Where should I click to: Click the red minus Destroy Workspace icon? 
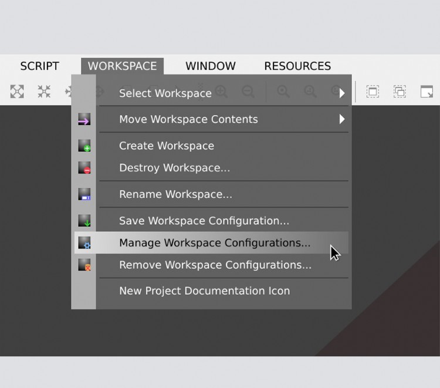pos(84,168)
